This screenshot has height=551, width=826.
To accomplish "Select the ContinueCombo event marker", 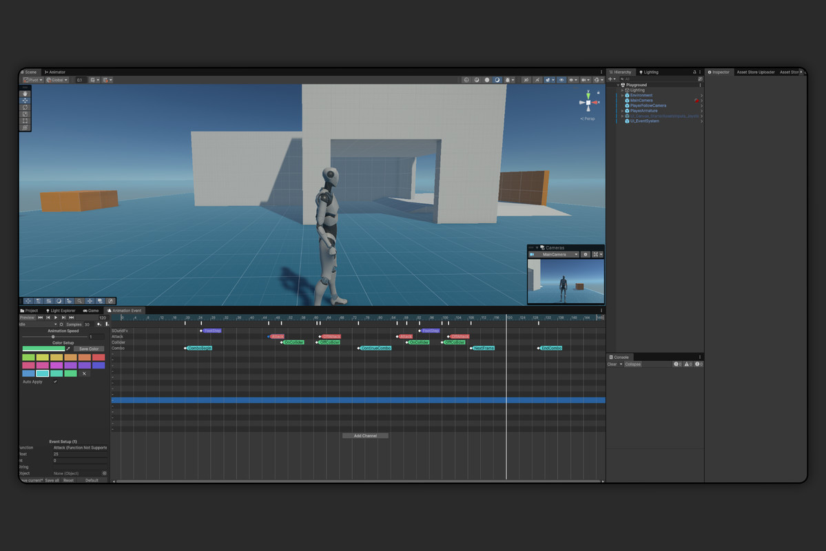I will click(x=376, y=349).
